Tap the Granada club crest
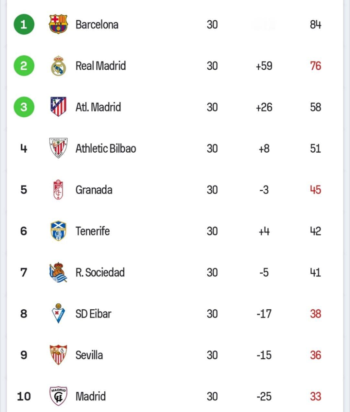350x412 pixels. (x=58, y=190)
